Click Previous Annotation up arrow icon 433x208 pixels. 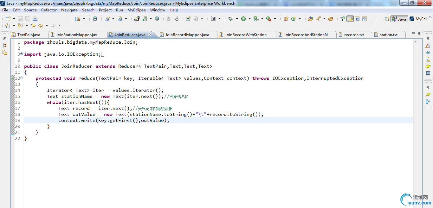point(20,25)
